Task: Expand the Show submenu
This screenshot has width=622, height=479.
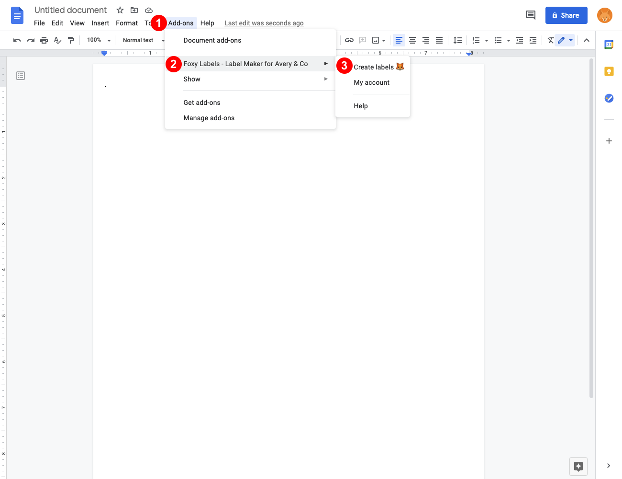Action: 192,79
